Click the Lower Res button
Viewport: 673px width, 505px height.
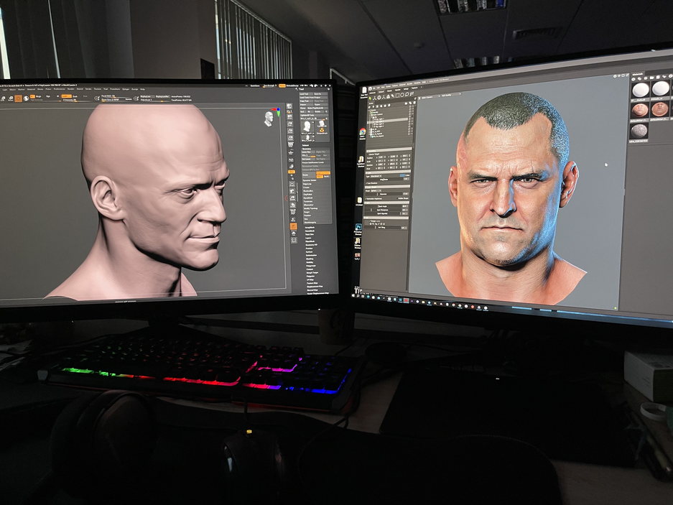[x=308, y=152]
